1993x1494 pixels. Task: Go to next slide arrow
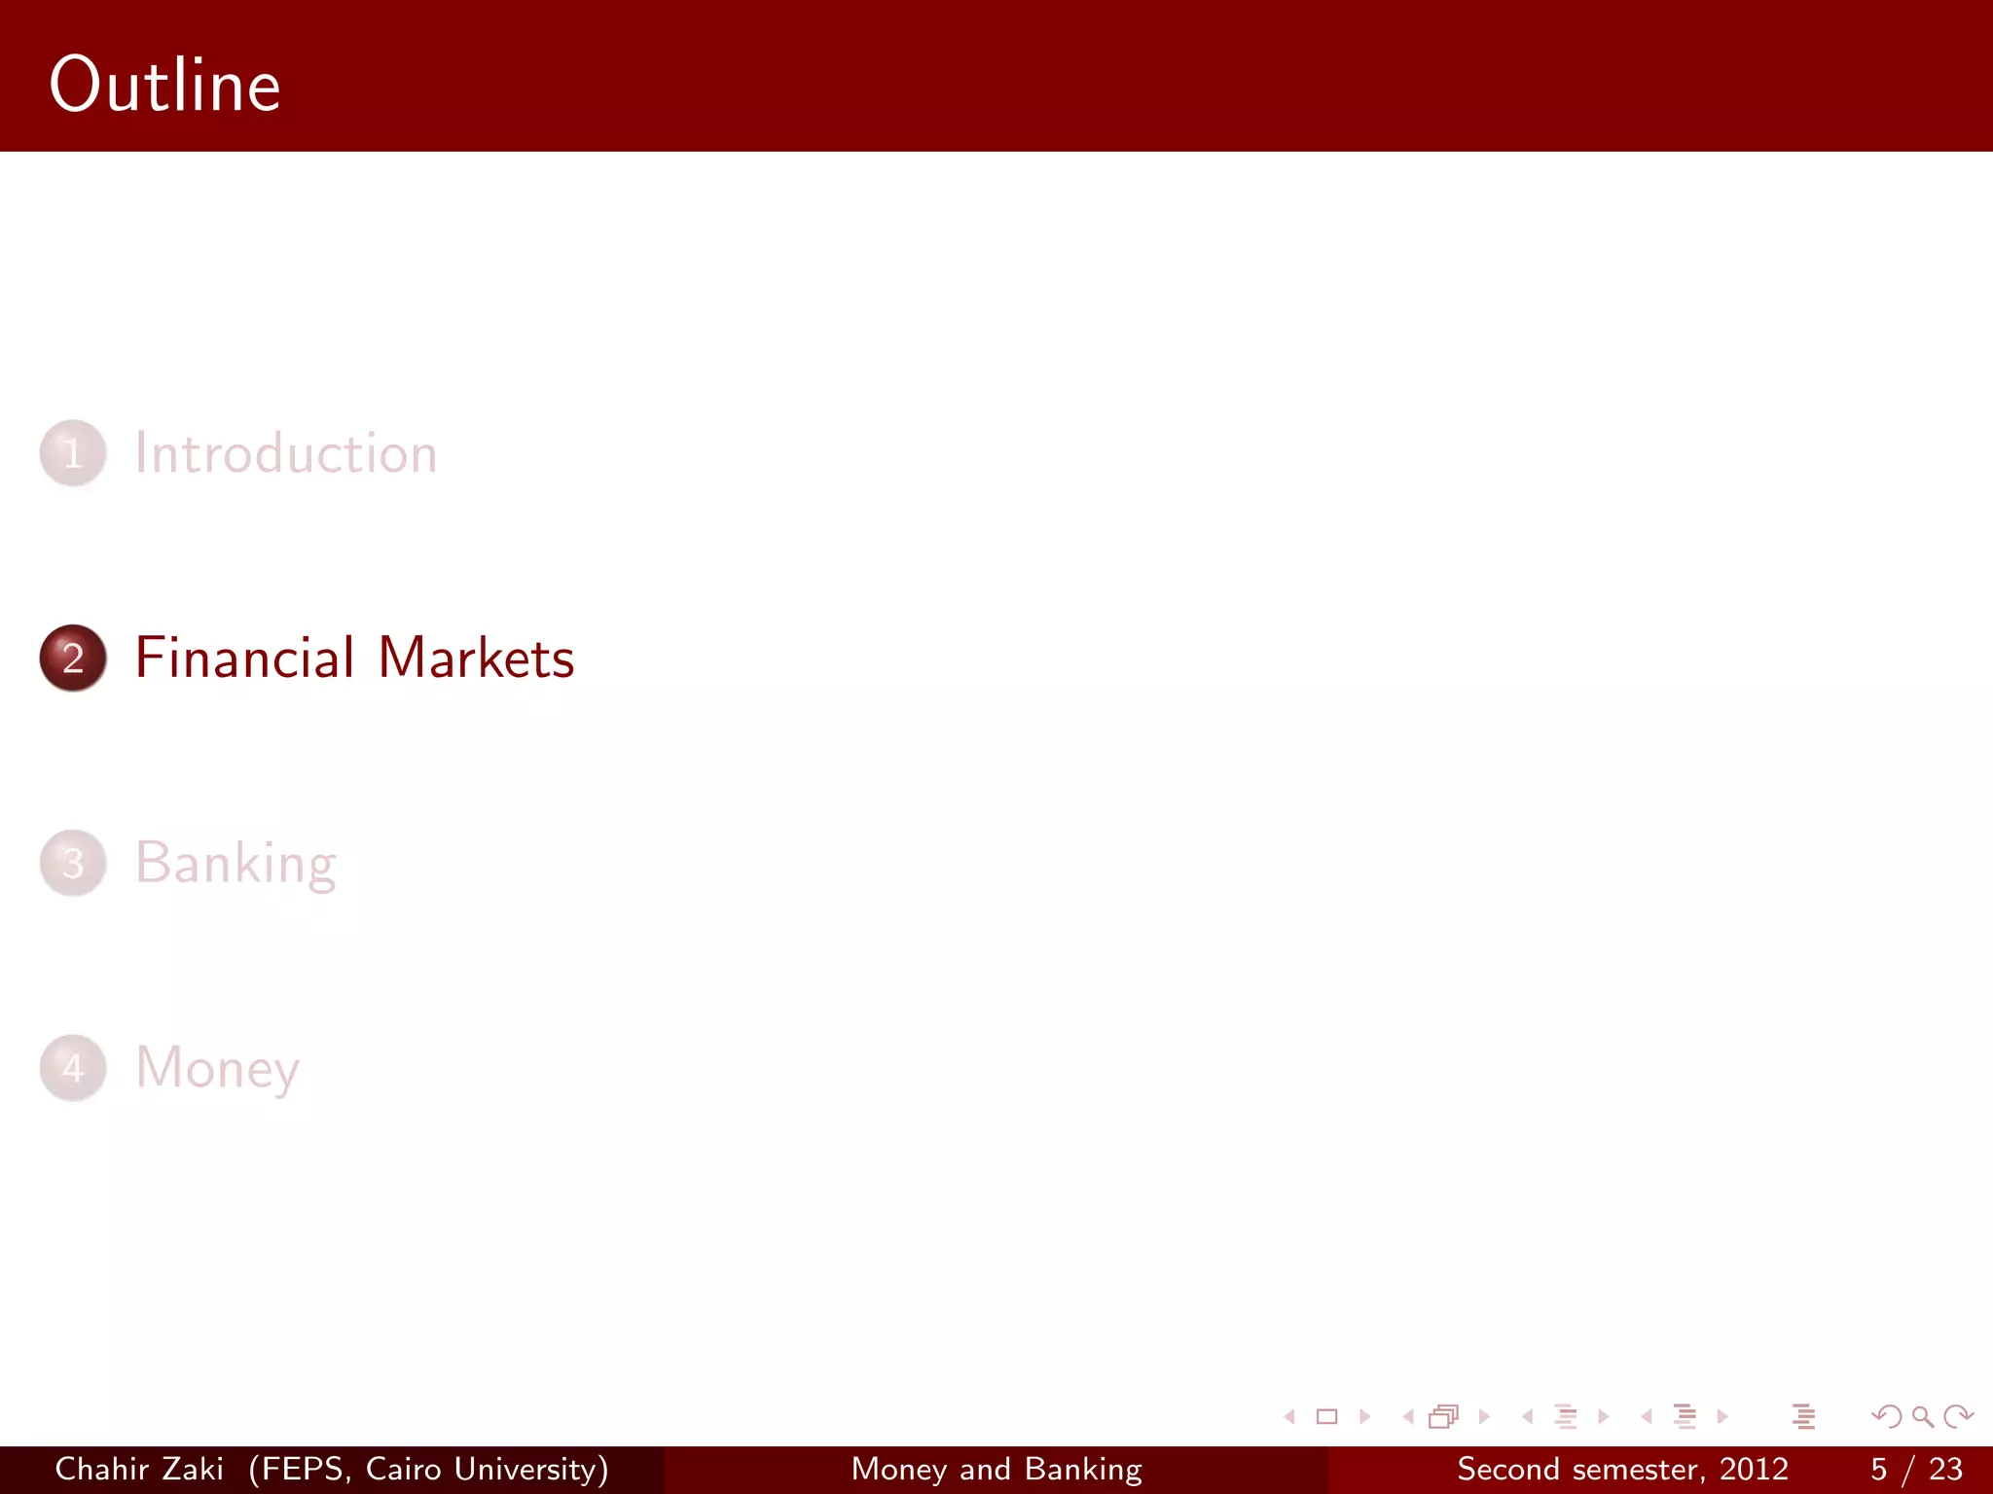(1364, 1417)
